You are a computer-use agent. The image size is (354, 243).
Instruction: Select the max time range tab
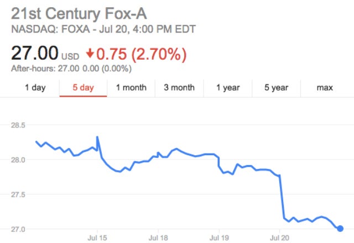coord(324,87)
